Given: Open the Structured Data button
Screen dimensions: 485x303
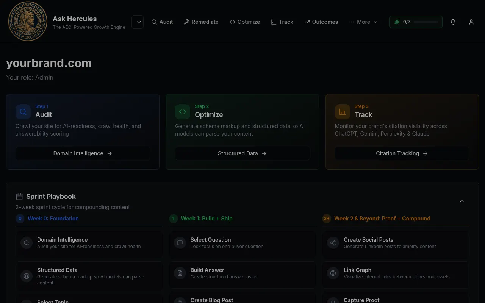Looking at the screenshot, I should pos(242,153).
